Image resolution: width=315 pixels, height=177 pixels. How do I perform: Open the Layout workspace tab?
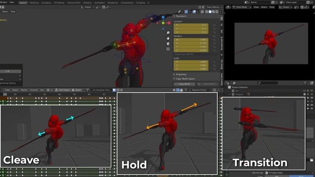(x=23, y=3)
